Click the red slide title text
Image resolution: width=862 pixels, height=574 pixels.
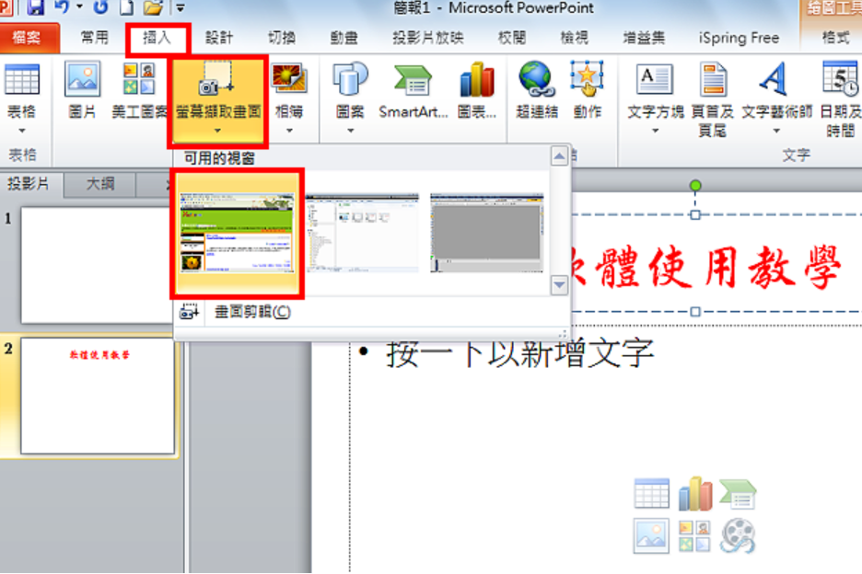706,268
